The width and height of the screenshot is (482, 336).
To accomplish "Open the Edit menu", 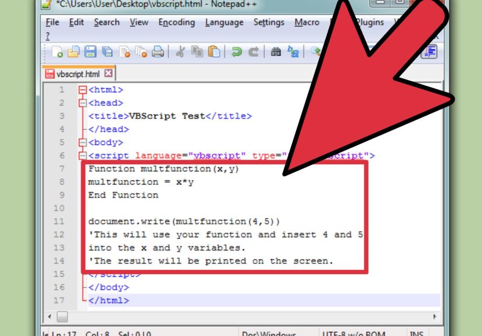I will [x=76, y=22].
